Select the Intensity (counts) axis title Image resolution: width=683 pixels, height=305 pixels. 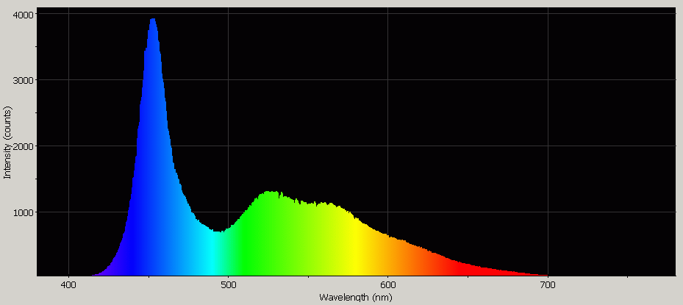7,143
